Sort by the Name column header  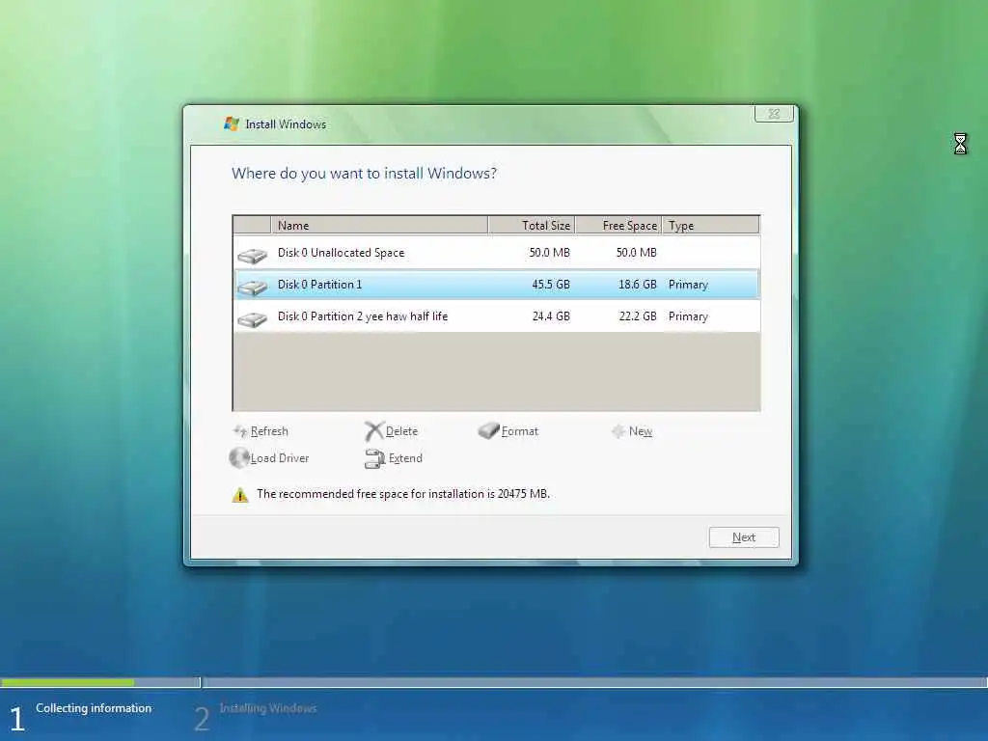(x=378, y=225)
